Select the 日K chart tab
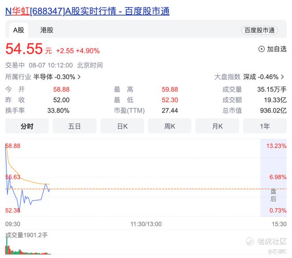This screenshot has width=292, height=258. pos(122,126)
